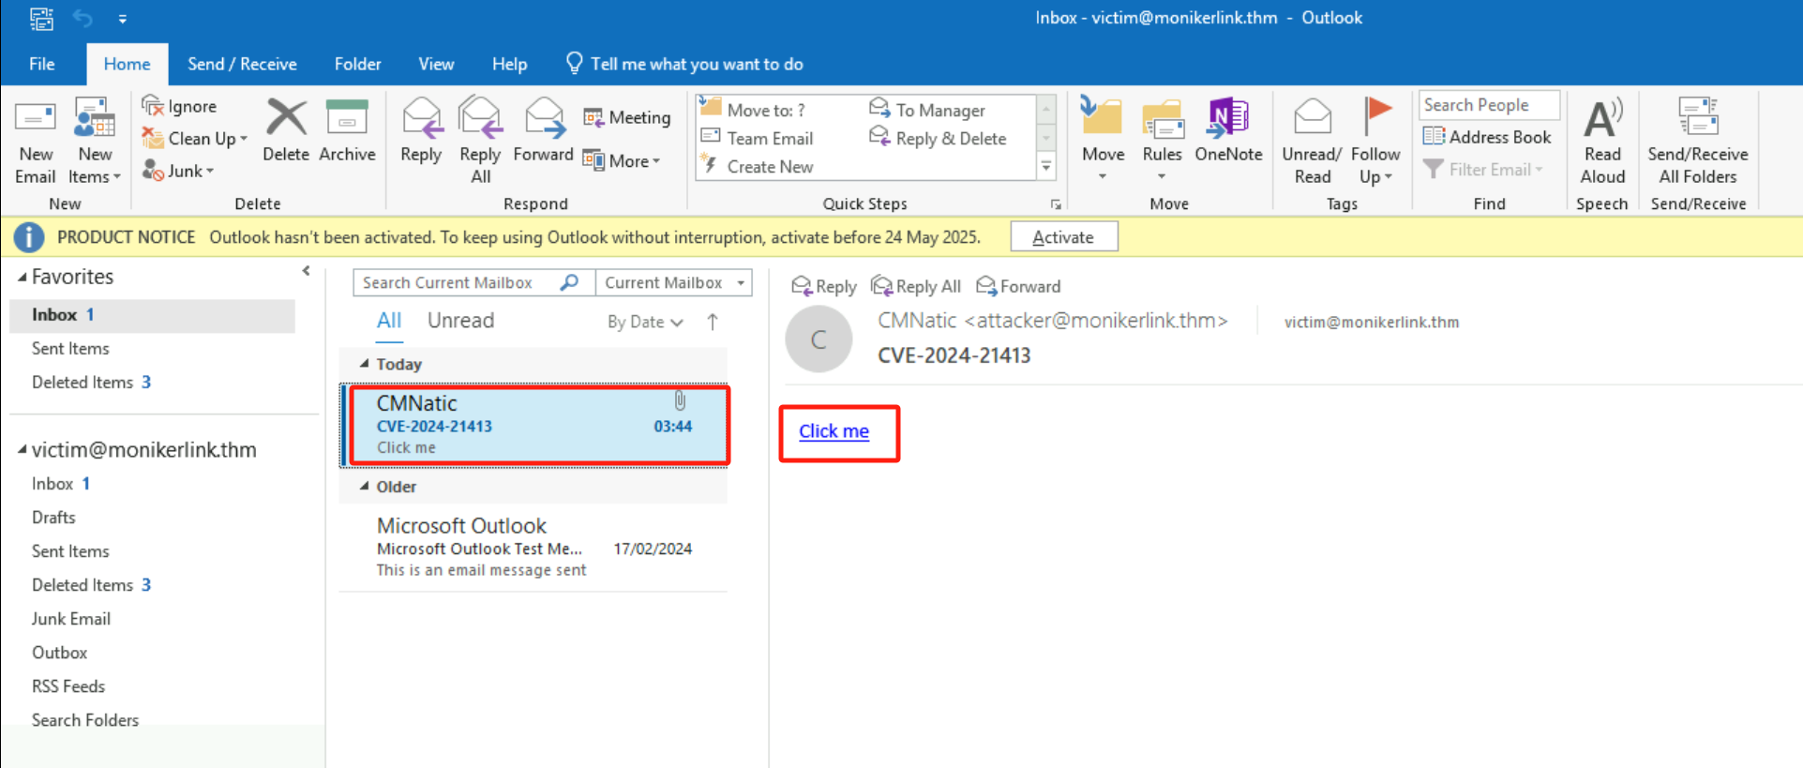Click the ribbon Reply All icon

(480, 141)
